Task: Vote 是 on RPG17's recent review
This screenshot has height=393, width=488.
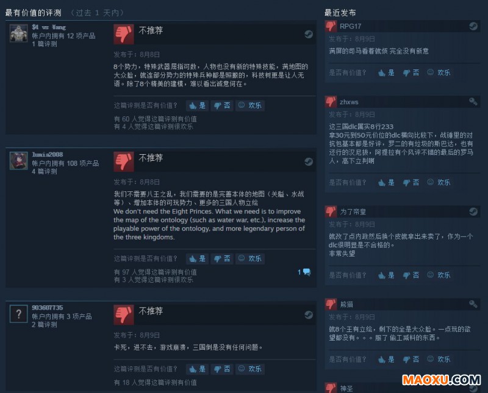Action: pyautogui.click(x=386, y=73)
